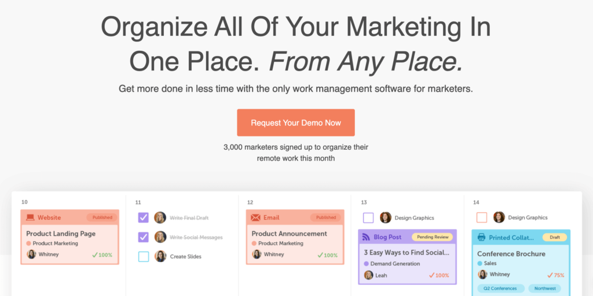Viewport: 593px width, 296px height.
Task: Check the orange Design Graphics checkbox on day 14
Action: (481, 218)
